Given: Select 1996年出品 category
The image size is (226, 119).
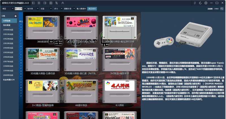Looking at the screenshot, I should click(x=9, y=57).
